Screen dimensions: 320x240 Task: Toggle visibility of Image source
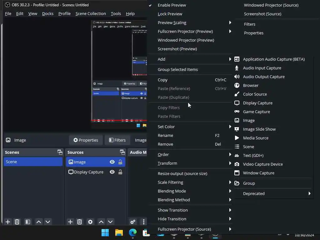[x=112, y=162]
